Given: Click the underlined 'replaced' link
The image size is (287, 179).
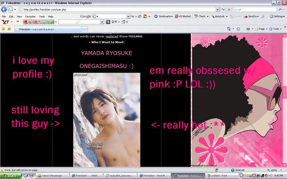Looking at the screenshot, I should [112, 37].
